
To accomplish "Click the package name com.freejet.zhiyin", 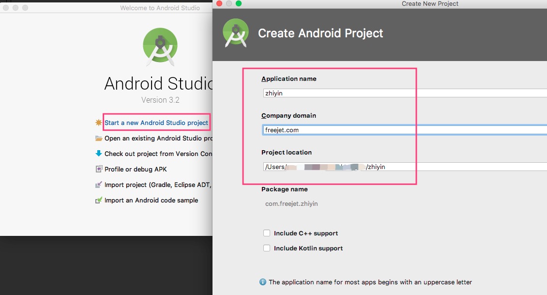I will point(291,203).
